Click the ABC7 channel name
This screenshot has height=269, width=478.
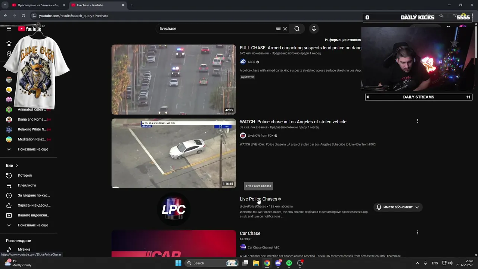pos(251,62)
